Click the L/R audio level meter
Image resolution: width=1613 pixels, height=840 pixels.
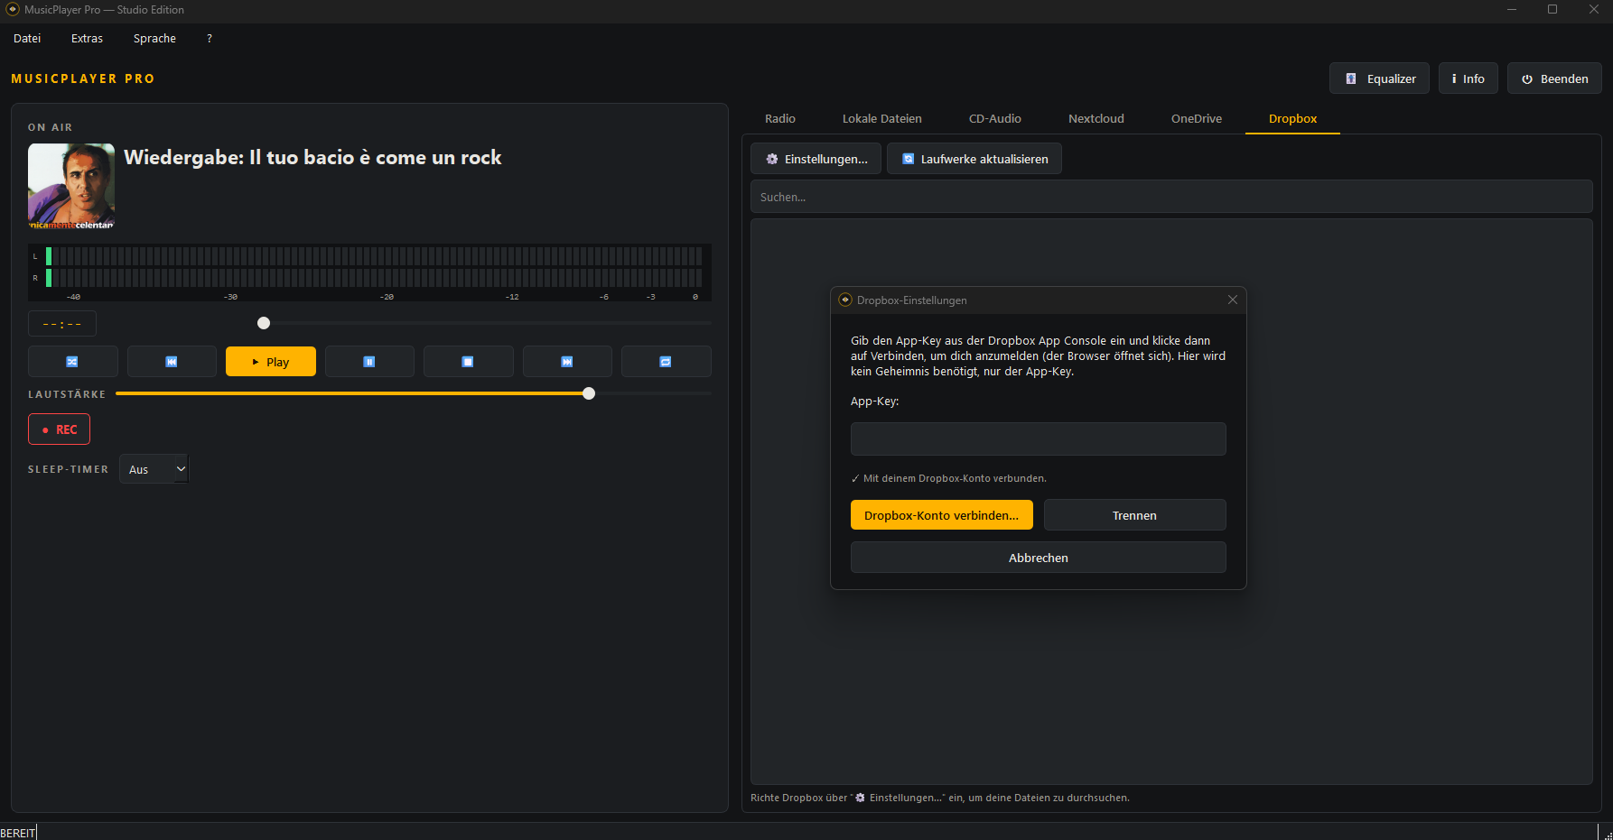tap(369, 272)
